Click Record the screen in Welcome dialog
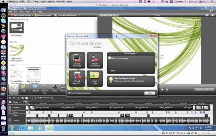The height and width of the screenshot is (136, 216). (77, 60)
